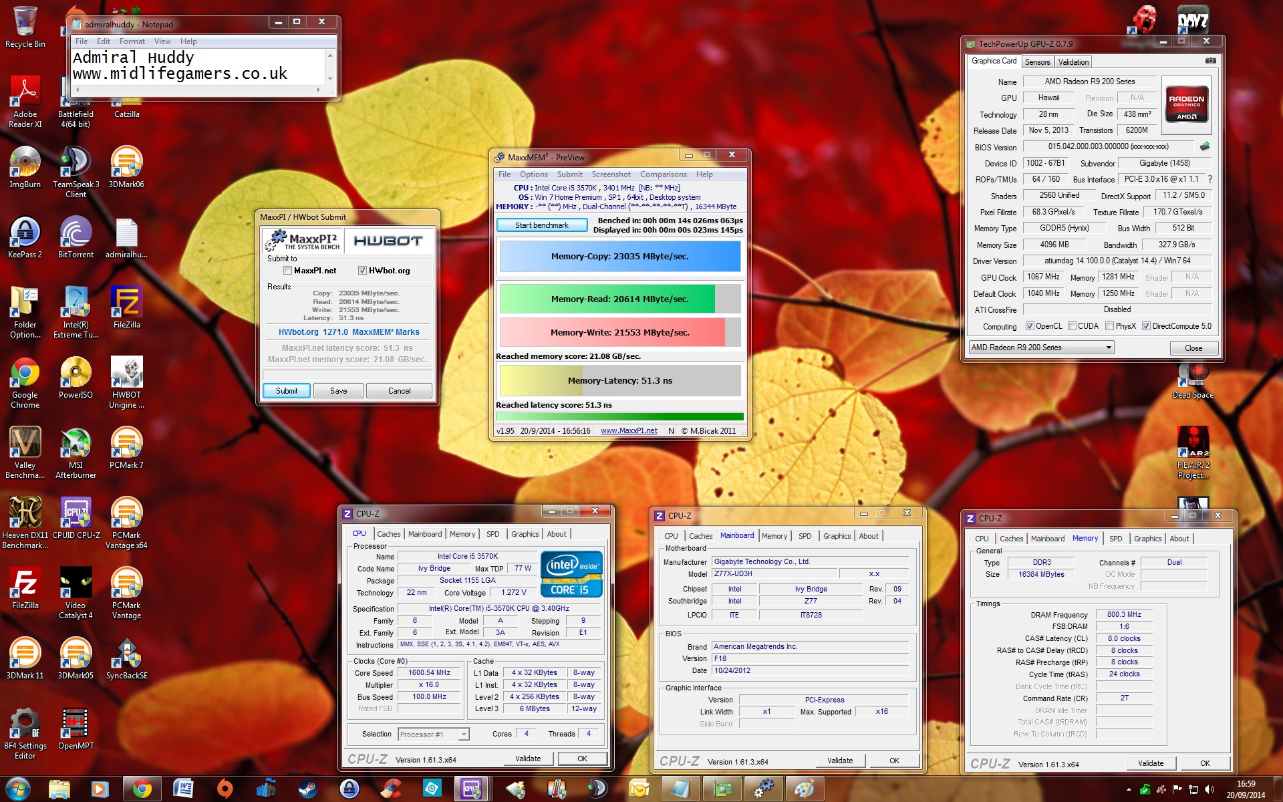Click the Windows Start orb
This screenshot has height=802, width=1283.
pos(17,789)
